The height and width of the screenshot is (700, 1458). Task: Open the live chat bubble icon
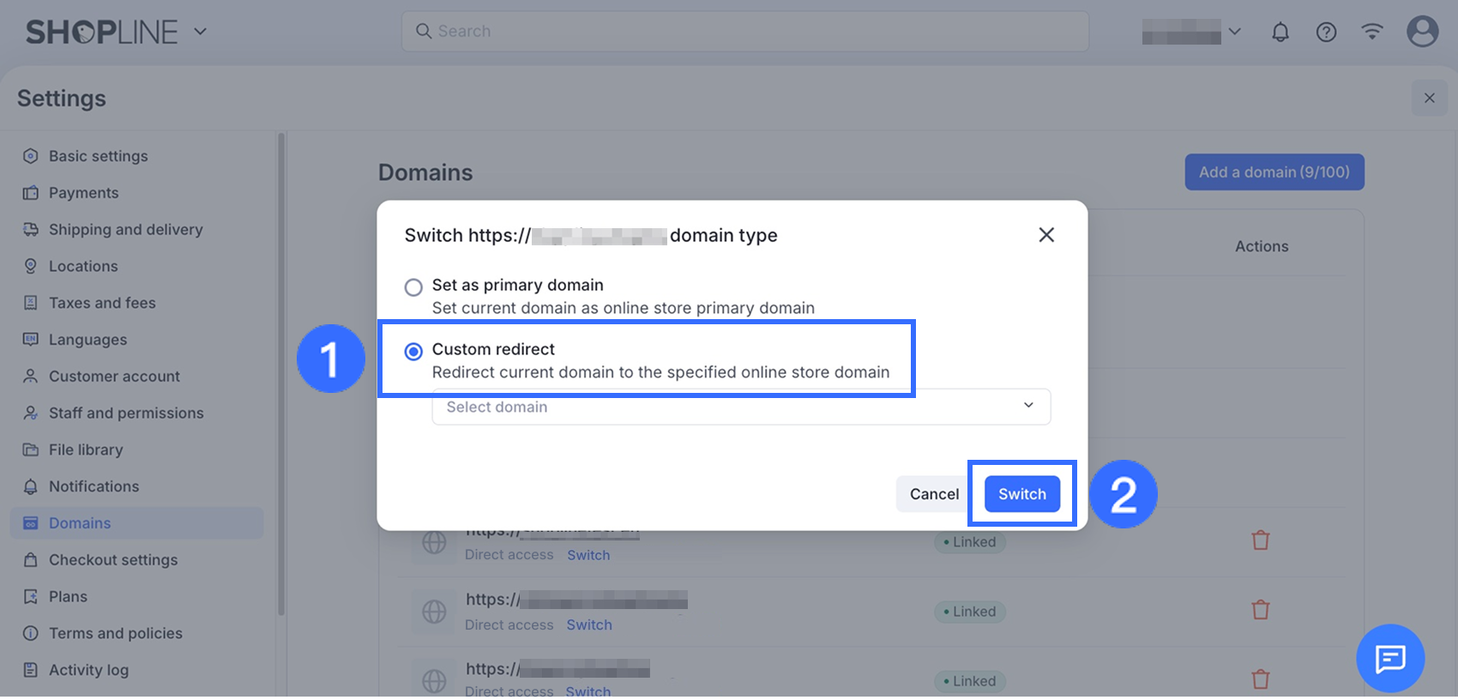(1389, 658)
